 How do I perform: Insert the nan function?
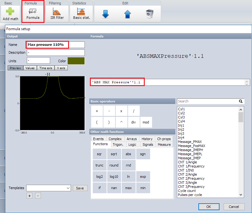pos(114,188)
